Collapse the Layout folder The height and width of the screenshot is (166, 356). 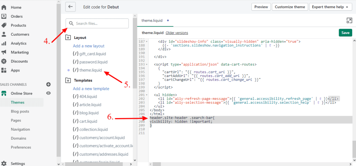click(68, 38)
